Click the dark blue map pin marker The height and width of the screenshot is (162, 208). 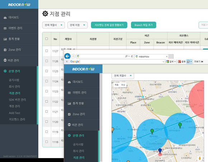coord(160,151)
